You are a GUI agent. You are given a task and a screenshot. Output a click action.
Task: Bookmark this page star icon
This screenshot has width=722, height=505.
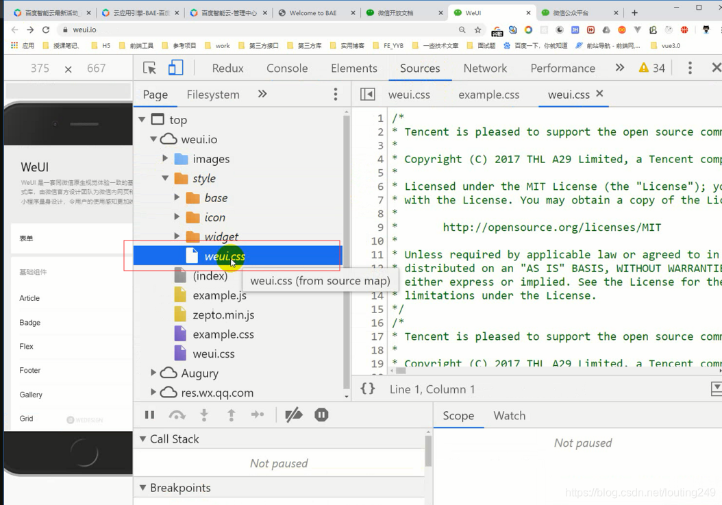(x=477, y=29)
